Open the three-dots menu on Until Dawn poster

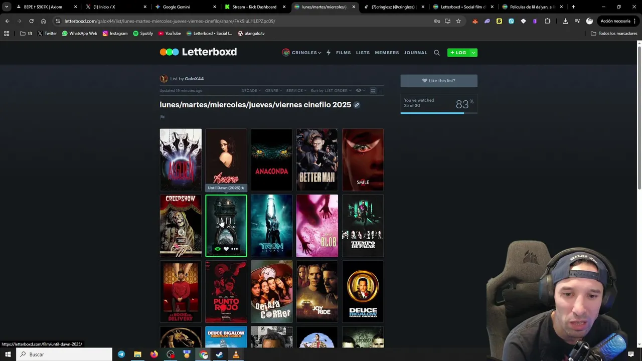tap(234, 249)
